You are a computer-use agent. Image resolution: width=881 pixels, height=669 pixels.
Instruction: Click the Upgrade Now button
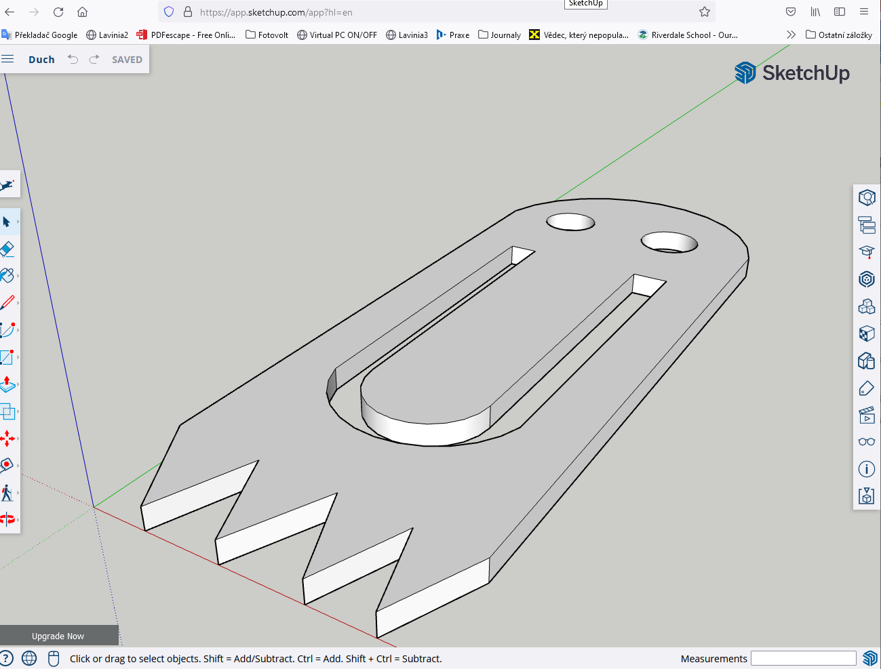(x=59, y=636)
